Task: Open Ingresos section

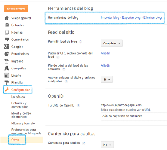Action: point(17,61)
